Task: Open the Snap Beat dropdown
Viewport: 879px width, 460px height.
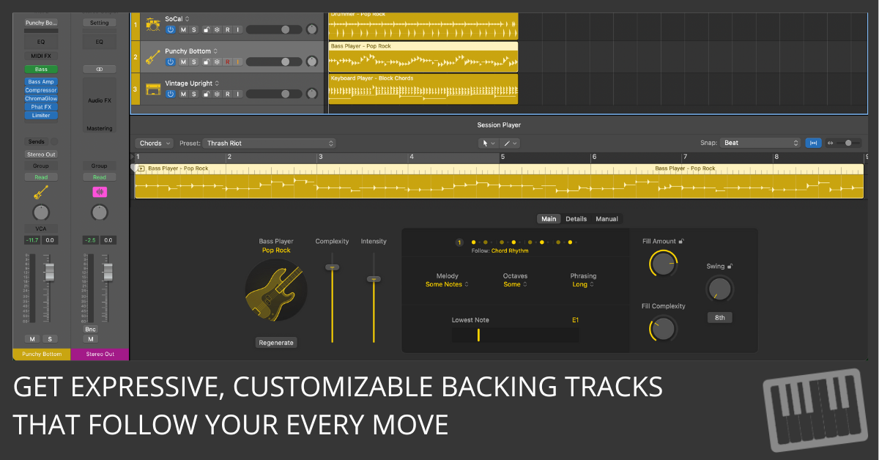Action: (760, 143)
